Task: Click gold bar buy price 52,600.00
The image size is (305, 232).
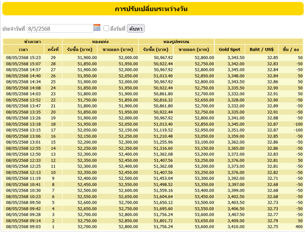Action: [x=87, y=202]
